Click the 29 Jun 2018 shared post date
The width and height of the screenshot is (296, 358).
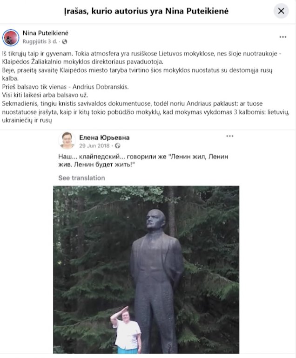click(94, 145)
